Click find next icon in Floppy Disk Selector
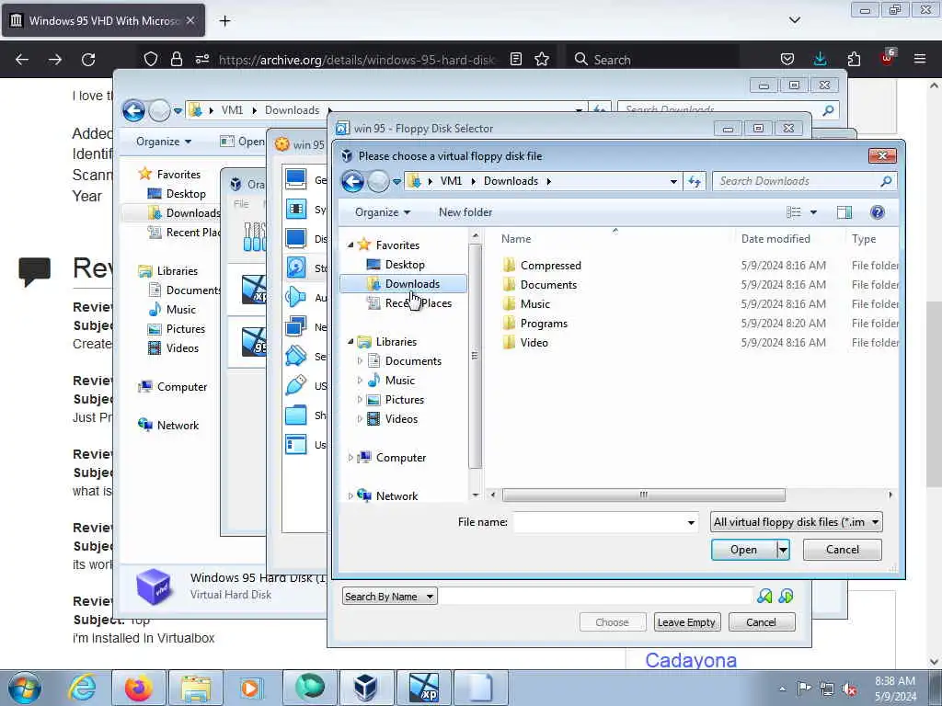Viewport: 942px width, 706px height. (786, 596)
